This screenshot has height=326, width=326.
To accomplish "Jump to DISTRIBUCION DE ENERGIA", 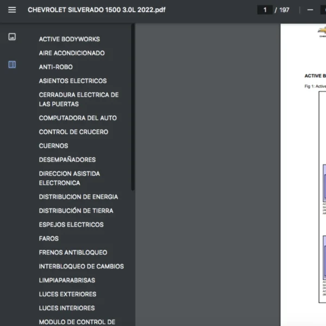I will 78,197.
